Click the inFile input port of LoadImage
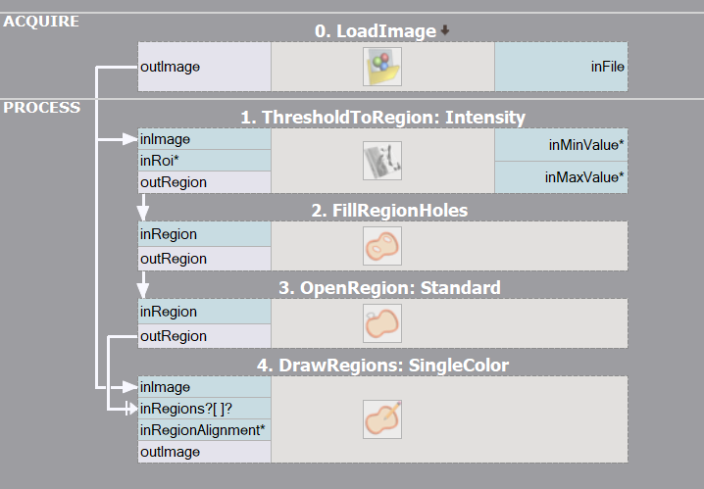This screenshot has height=489, width=704. point(561,68)
